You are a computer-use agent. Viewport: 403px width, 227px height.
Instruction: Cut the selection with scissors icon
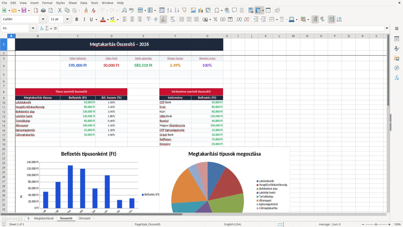click(59, 10)
